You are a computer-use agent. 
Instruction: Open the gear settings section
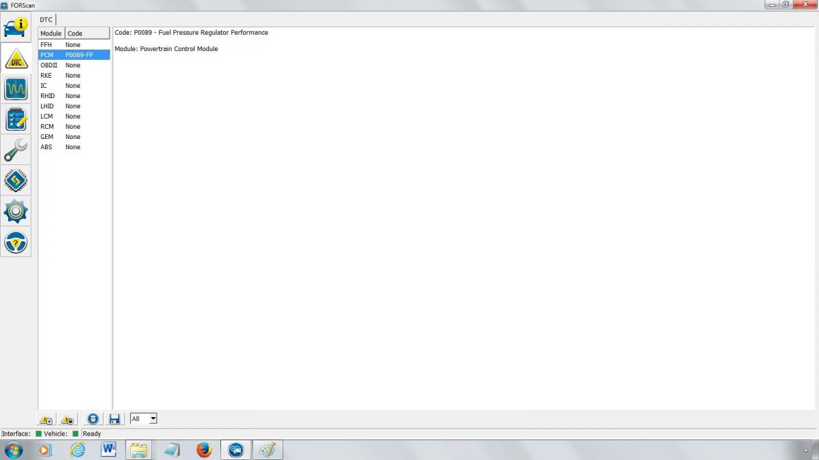(x=16, y=211)
